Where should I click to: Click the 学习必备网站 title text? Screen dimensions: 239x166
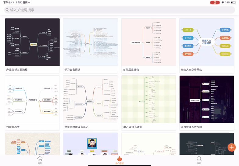click(x=73, y=70)
